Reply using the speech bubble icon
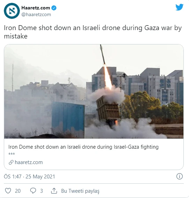Viewport: 189px width, 198px height. click(33, 191)
